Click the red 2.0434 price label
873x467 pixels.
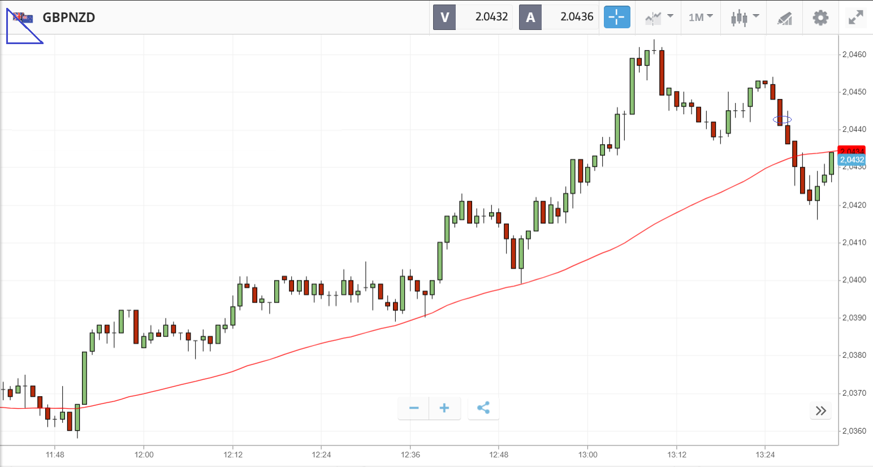coord(852,150)
